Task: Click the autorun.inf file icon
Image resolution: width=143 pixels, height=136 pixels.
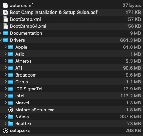Action: 6,5
